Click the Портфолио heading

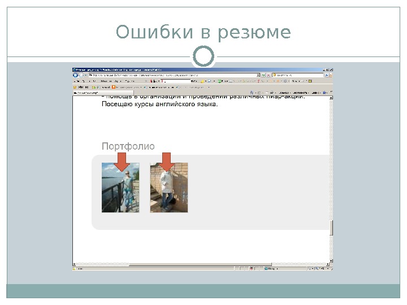128,146
